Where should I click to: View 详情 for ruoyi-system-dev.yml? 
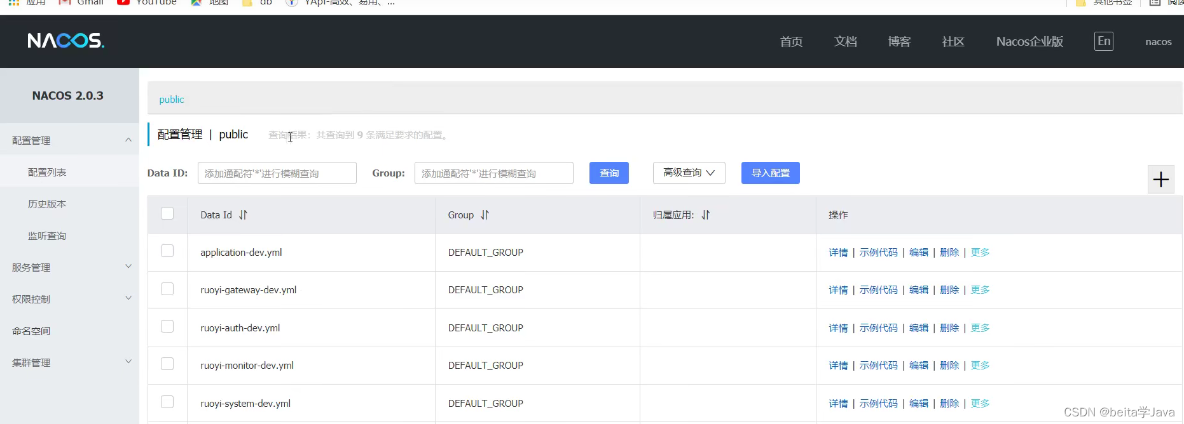pyautogui.click(x=838, y=404)
